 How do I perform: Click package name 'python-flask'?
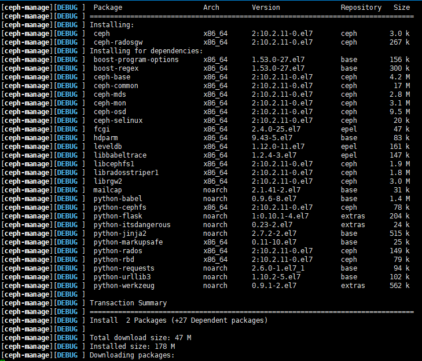click(x=118, y=216)
